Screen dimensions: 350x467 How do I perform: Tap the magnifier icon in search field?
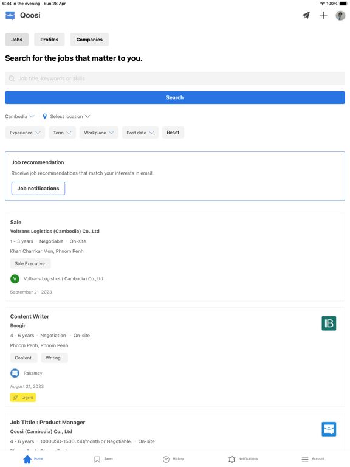point(12,78)
